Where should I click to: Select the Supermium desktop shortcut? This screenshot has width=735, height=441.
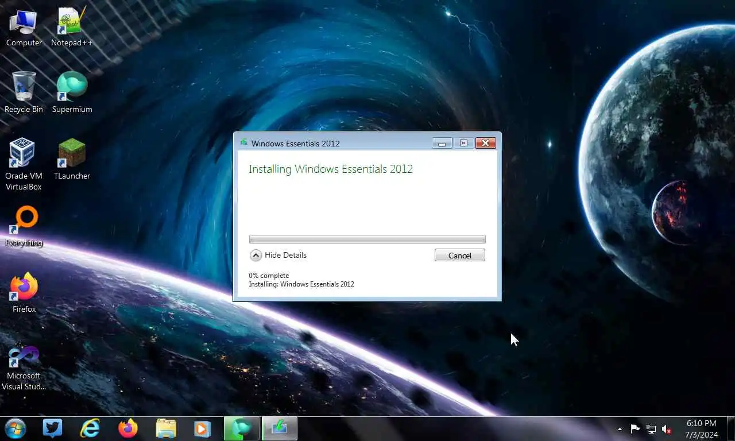coord(72,93)
